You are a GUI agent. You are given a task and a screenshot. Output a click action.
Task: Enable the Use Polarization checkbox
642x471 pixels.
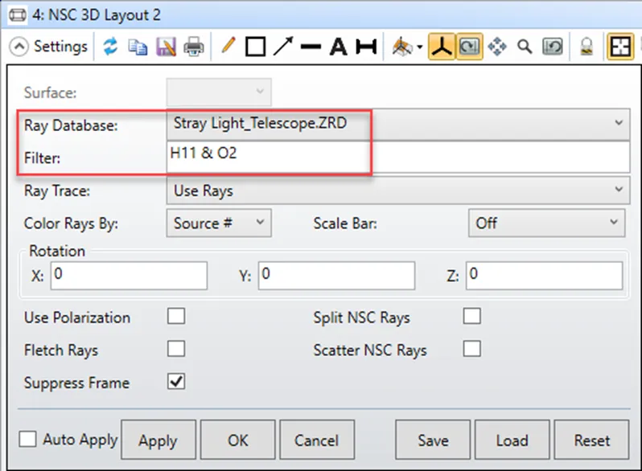pos(175,317)
